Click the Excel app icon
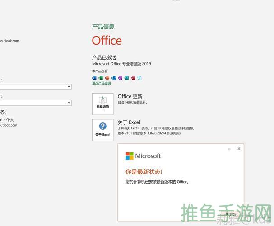 (x=101, y=78)
